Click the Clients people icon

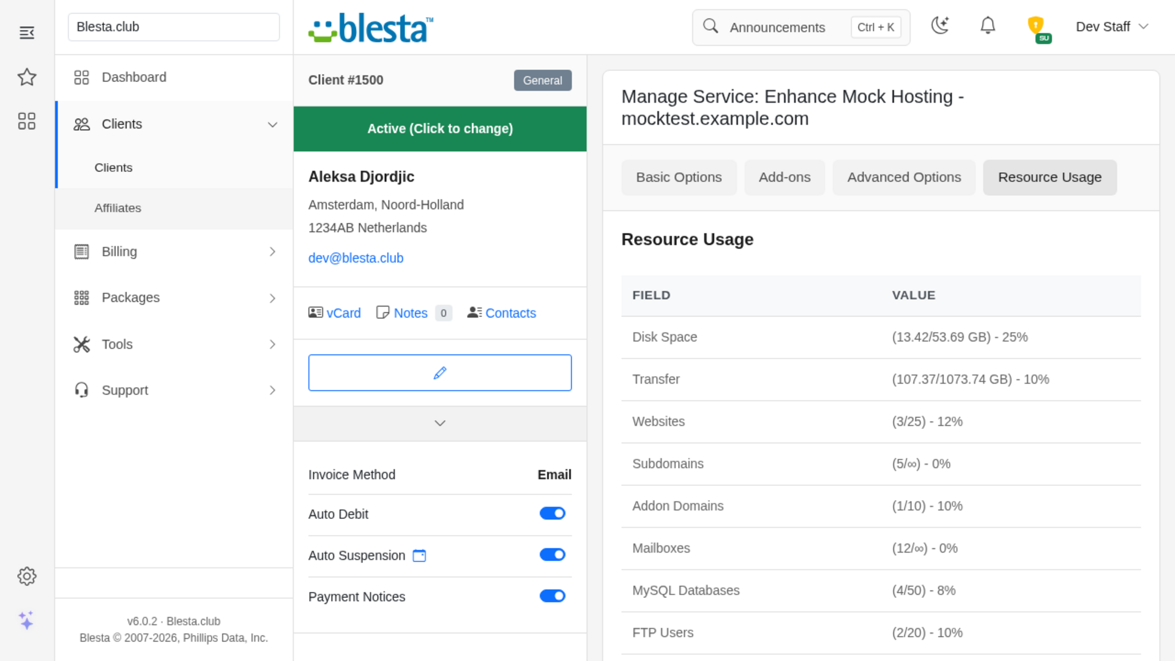point(81,124)
